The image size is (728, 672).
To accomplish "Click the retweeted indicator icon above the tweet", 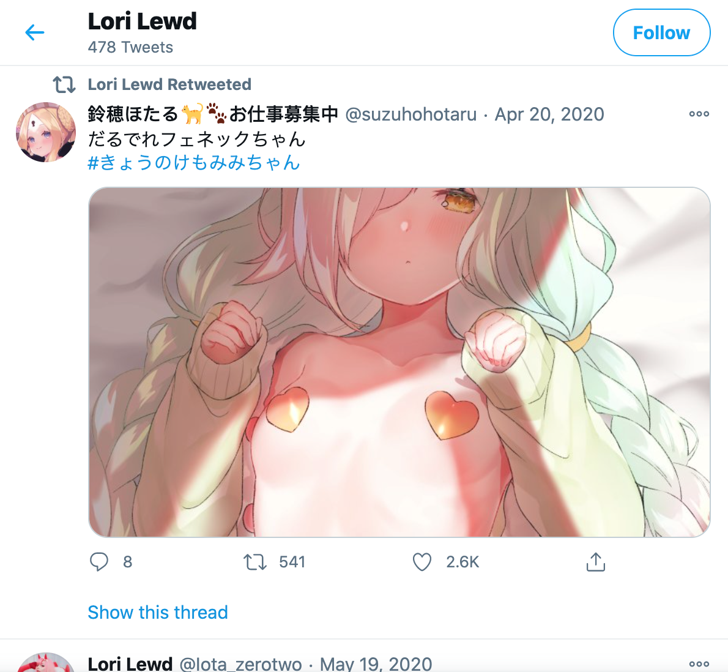I will (x=64, y=84).
